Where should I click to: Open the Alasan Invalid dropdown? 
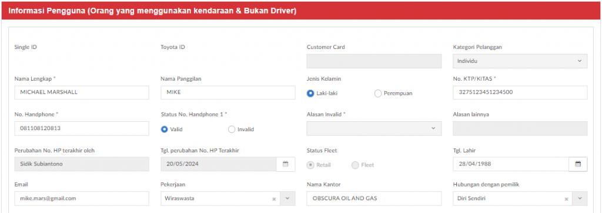[374, 128]
